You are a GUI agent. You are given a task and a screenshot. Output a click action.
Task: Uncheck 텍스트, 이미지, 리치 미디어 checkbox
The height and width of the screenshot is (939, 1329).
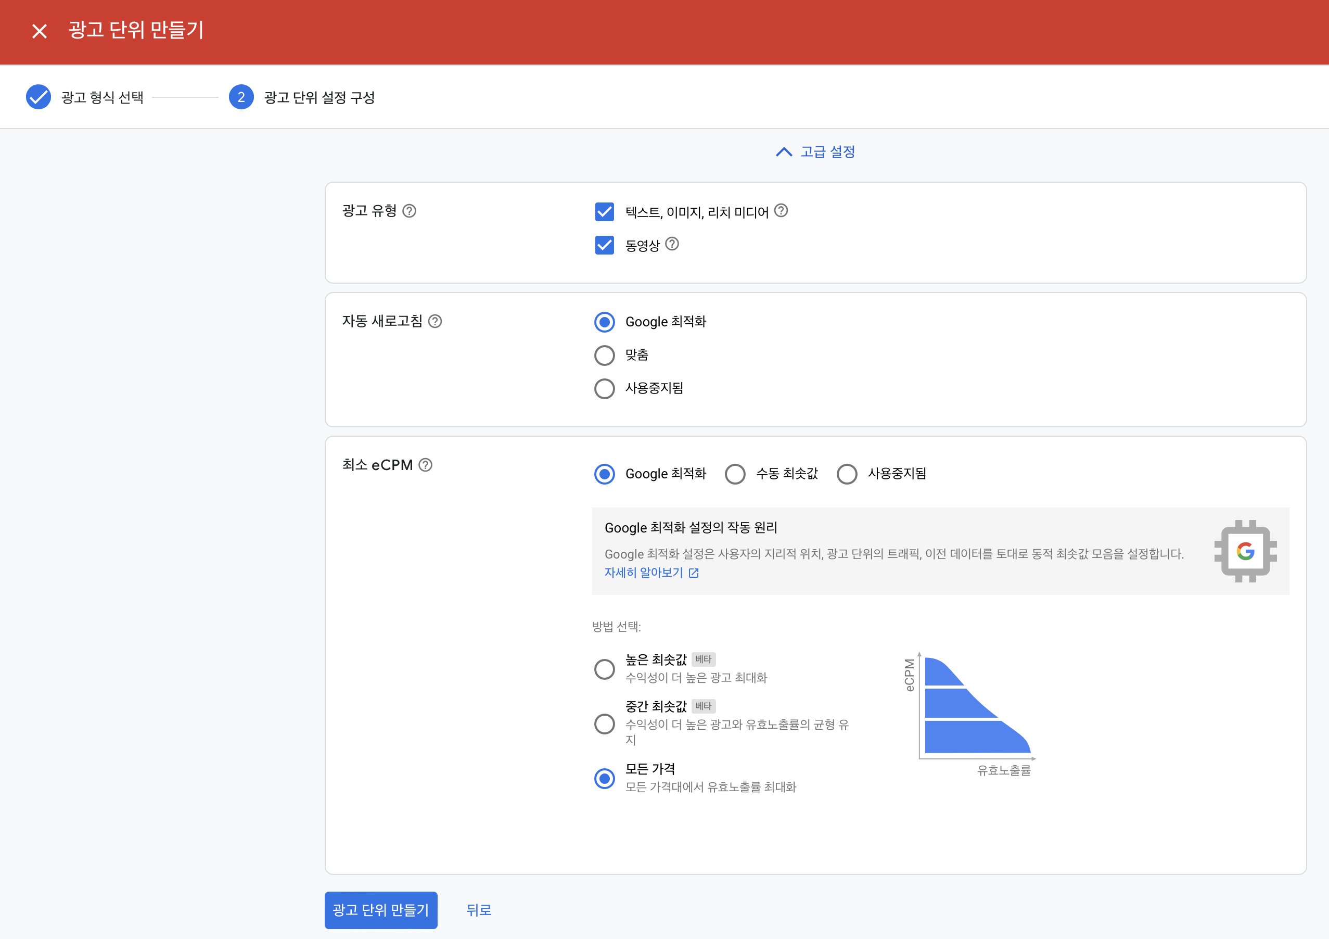coord(604,212)
